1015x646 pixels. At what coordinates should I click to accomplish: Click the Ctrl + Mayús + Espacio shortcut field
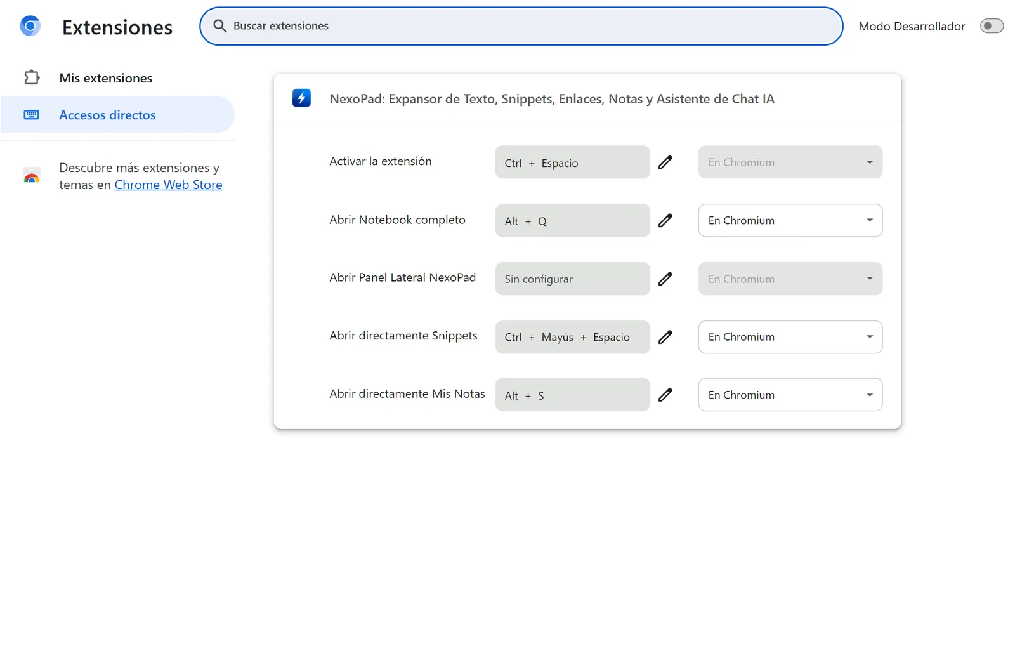coord(572,337)
